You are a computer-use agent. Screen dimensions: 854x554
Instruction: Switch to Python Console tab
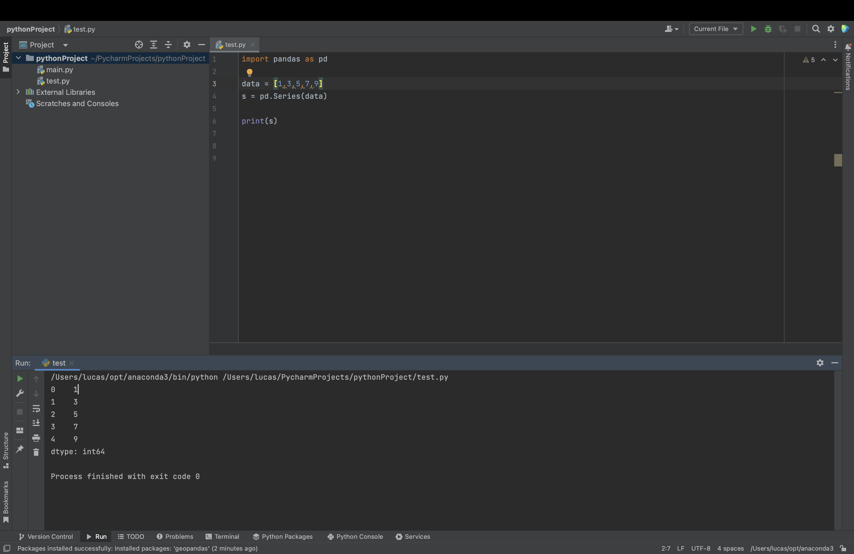coord(355,537)
